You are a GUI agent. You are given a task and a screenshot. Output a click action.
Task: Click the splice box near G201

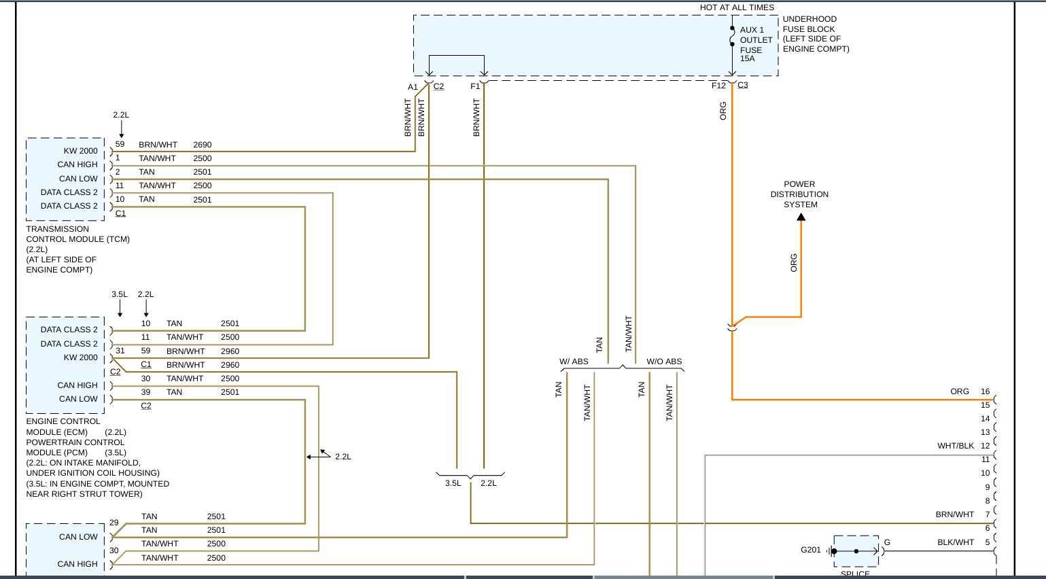click(856, 551)
